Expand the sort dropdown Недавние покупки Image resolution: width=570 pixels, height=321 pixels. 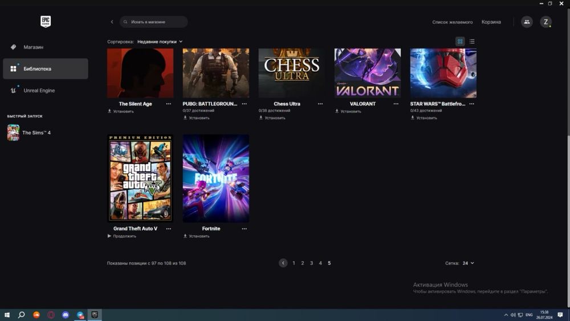pos(160,42)
